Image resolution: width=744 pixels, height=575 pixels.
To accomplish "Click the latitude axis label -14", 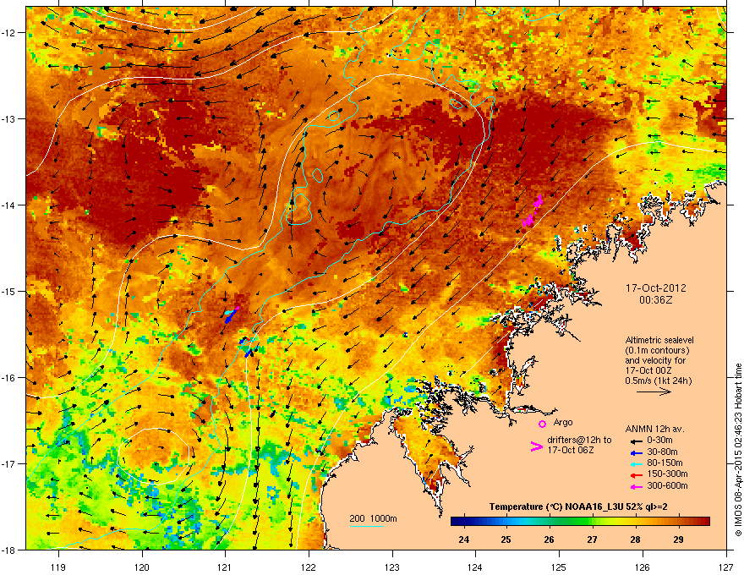I will pos(9,205).
